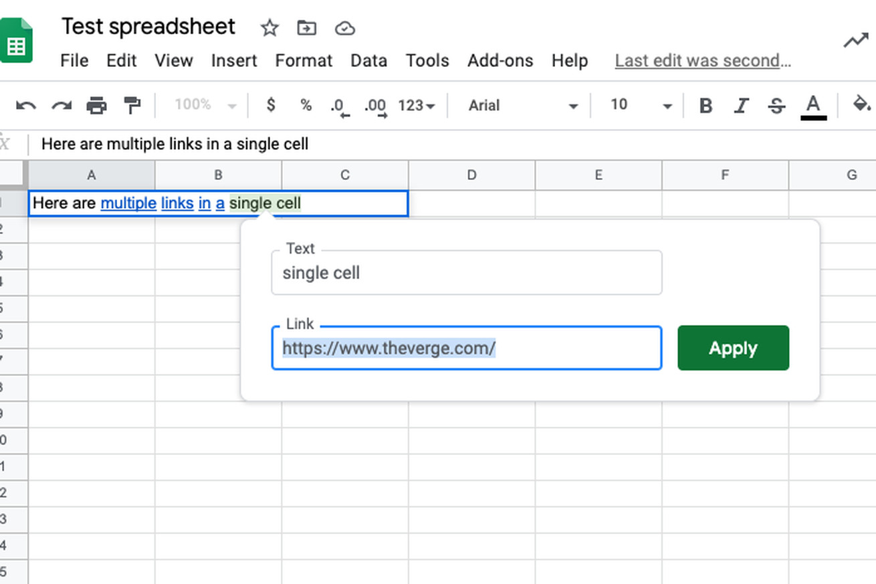Open the Help menu

tap(570, 61)
